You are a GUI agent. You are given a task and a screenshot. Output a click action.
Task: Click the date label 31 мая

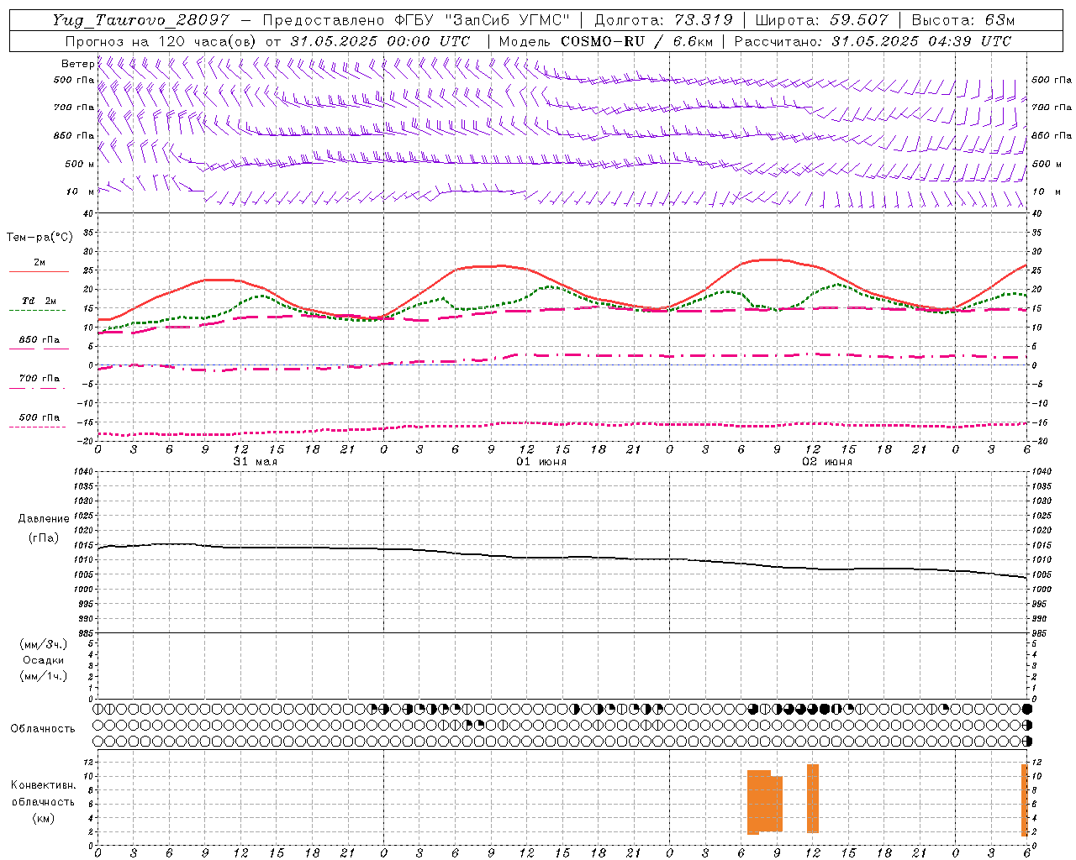(255, 462)
